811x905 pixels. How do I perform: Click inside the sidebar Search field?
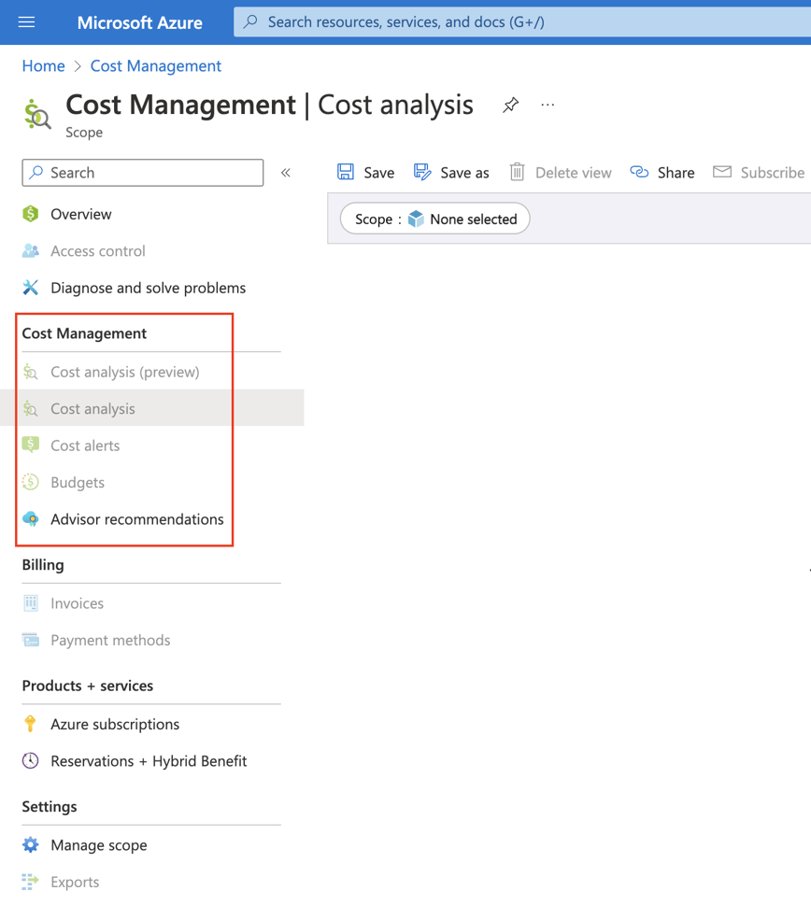pyautogui.click(x=142, y=173)
